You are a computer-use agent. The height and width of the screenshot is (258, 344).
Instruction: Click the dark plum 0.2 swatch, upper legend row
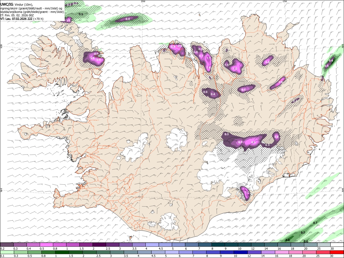pyautogui.click(x=7, y=245)
